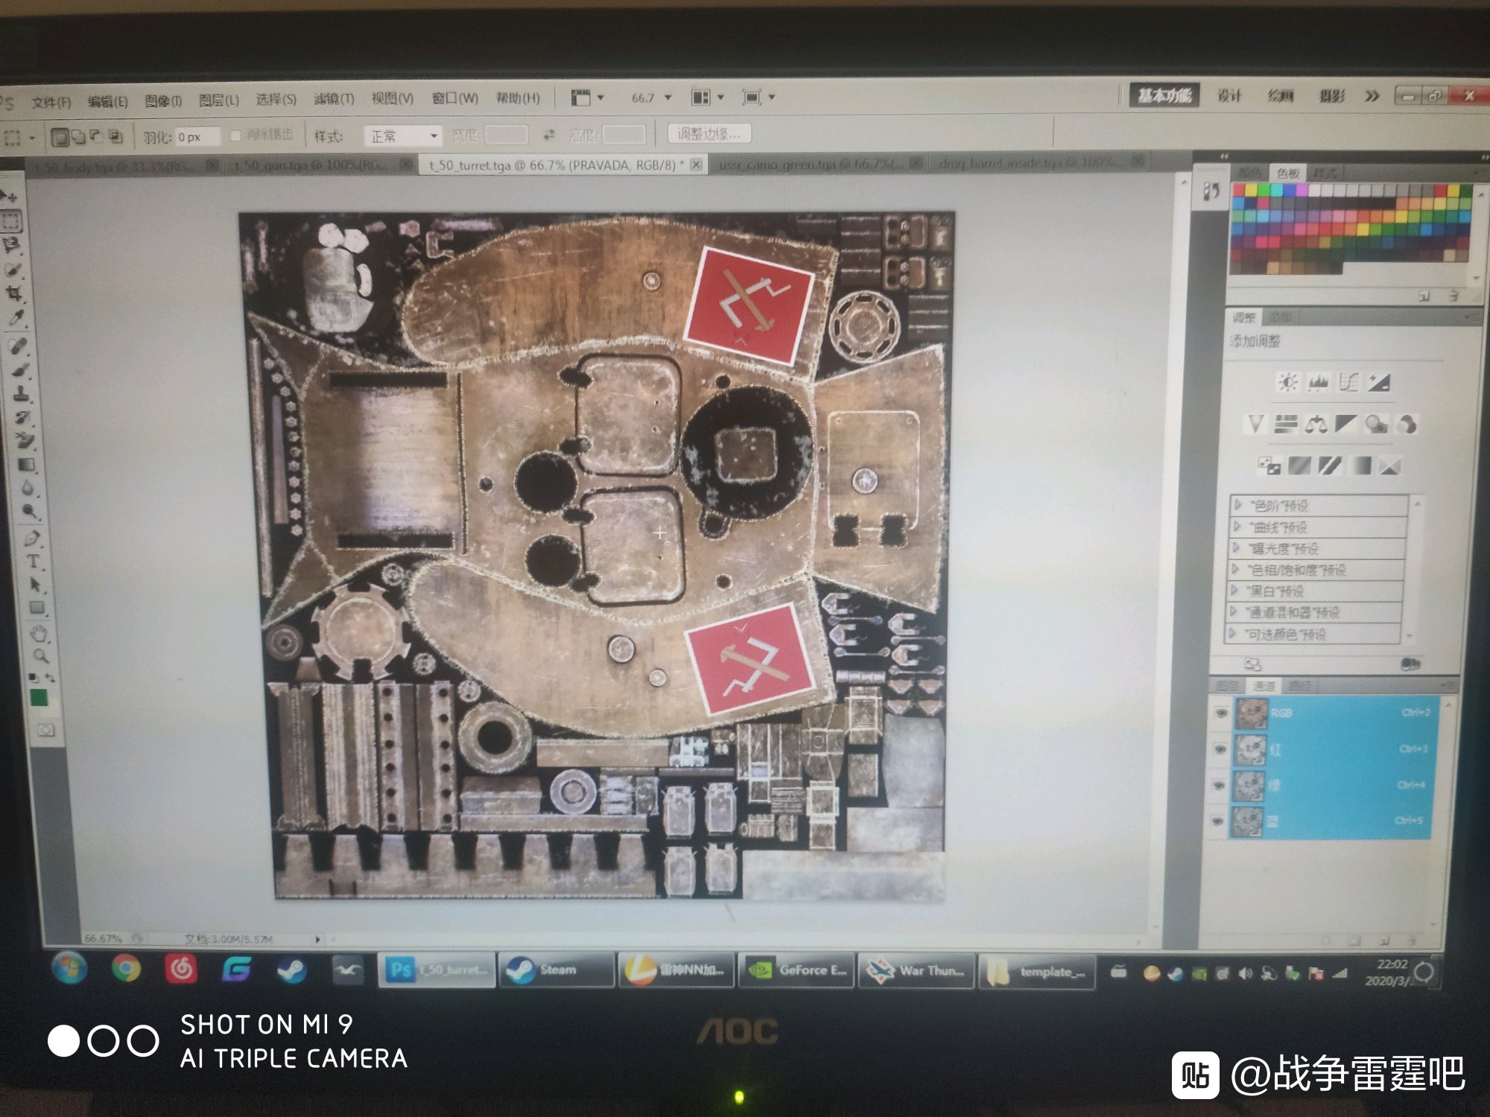Switch to the t_50_gun.tga document tab

[x=320, y=165]
